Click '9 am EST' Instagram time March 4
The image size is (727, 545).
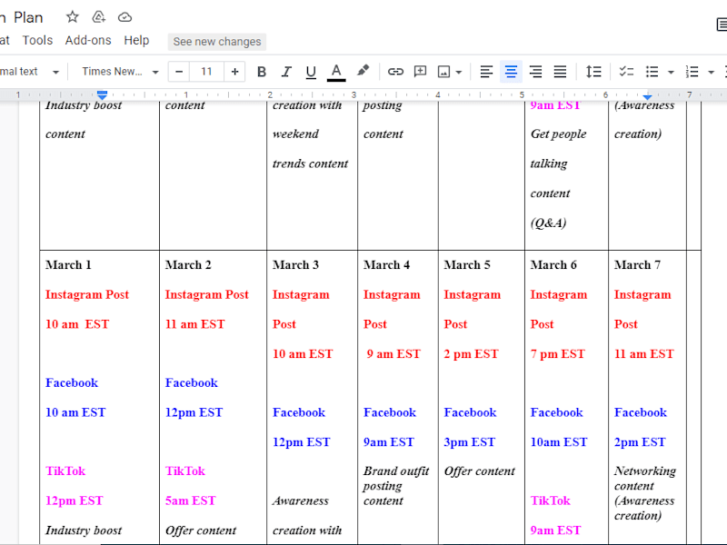(x=393, y=354)
